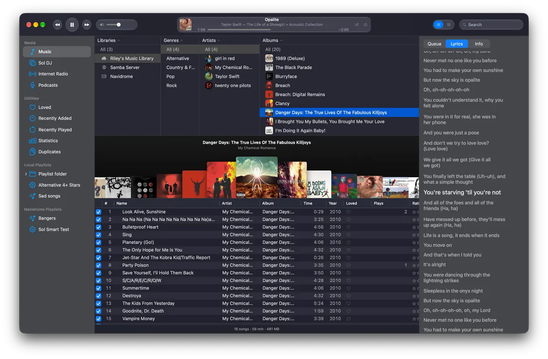Uncheck the Goodnite, Dr. Death checkbox
This screenshot has width=548, height=359.
pyautogui.click(x=98, y=311)
